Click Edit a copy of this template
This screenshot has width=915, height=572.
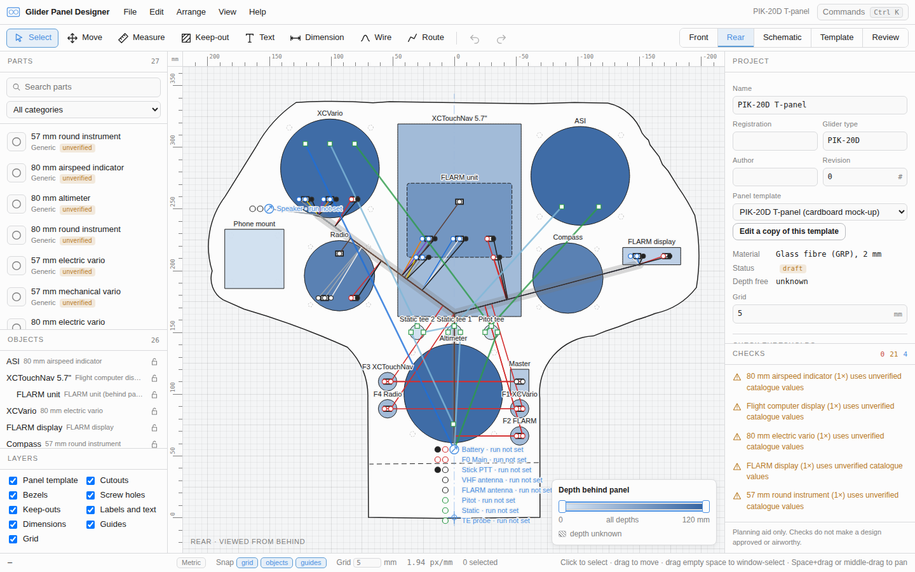pos(789,231)
